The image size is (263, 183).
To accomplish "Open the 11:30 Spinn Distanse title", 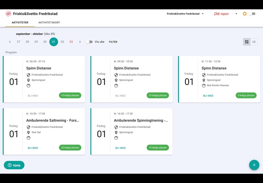I will 214,68.
